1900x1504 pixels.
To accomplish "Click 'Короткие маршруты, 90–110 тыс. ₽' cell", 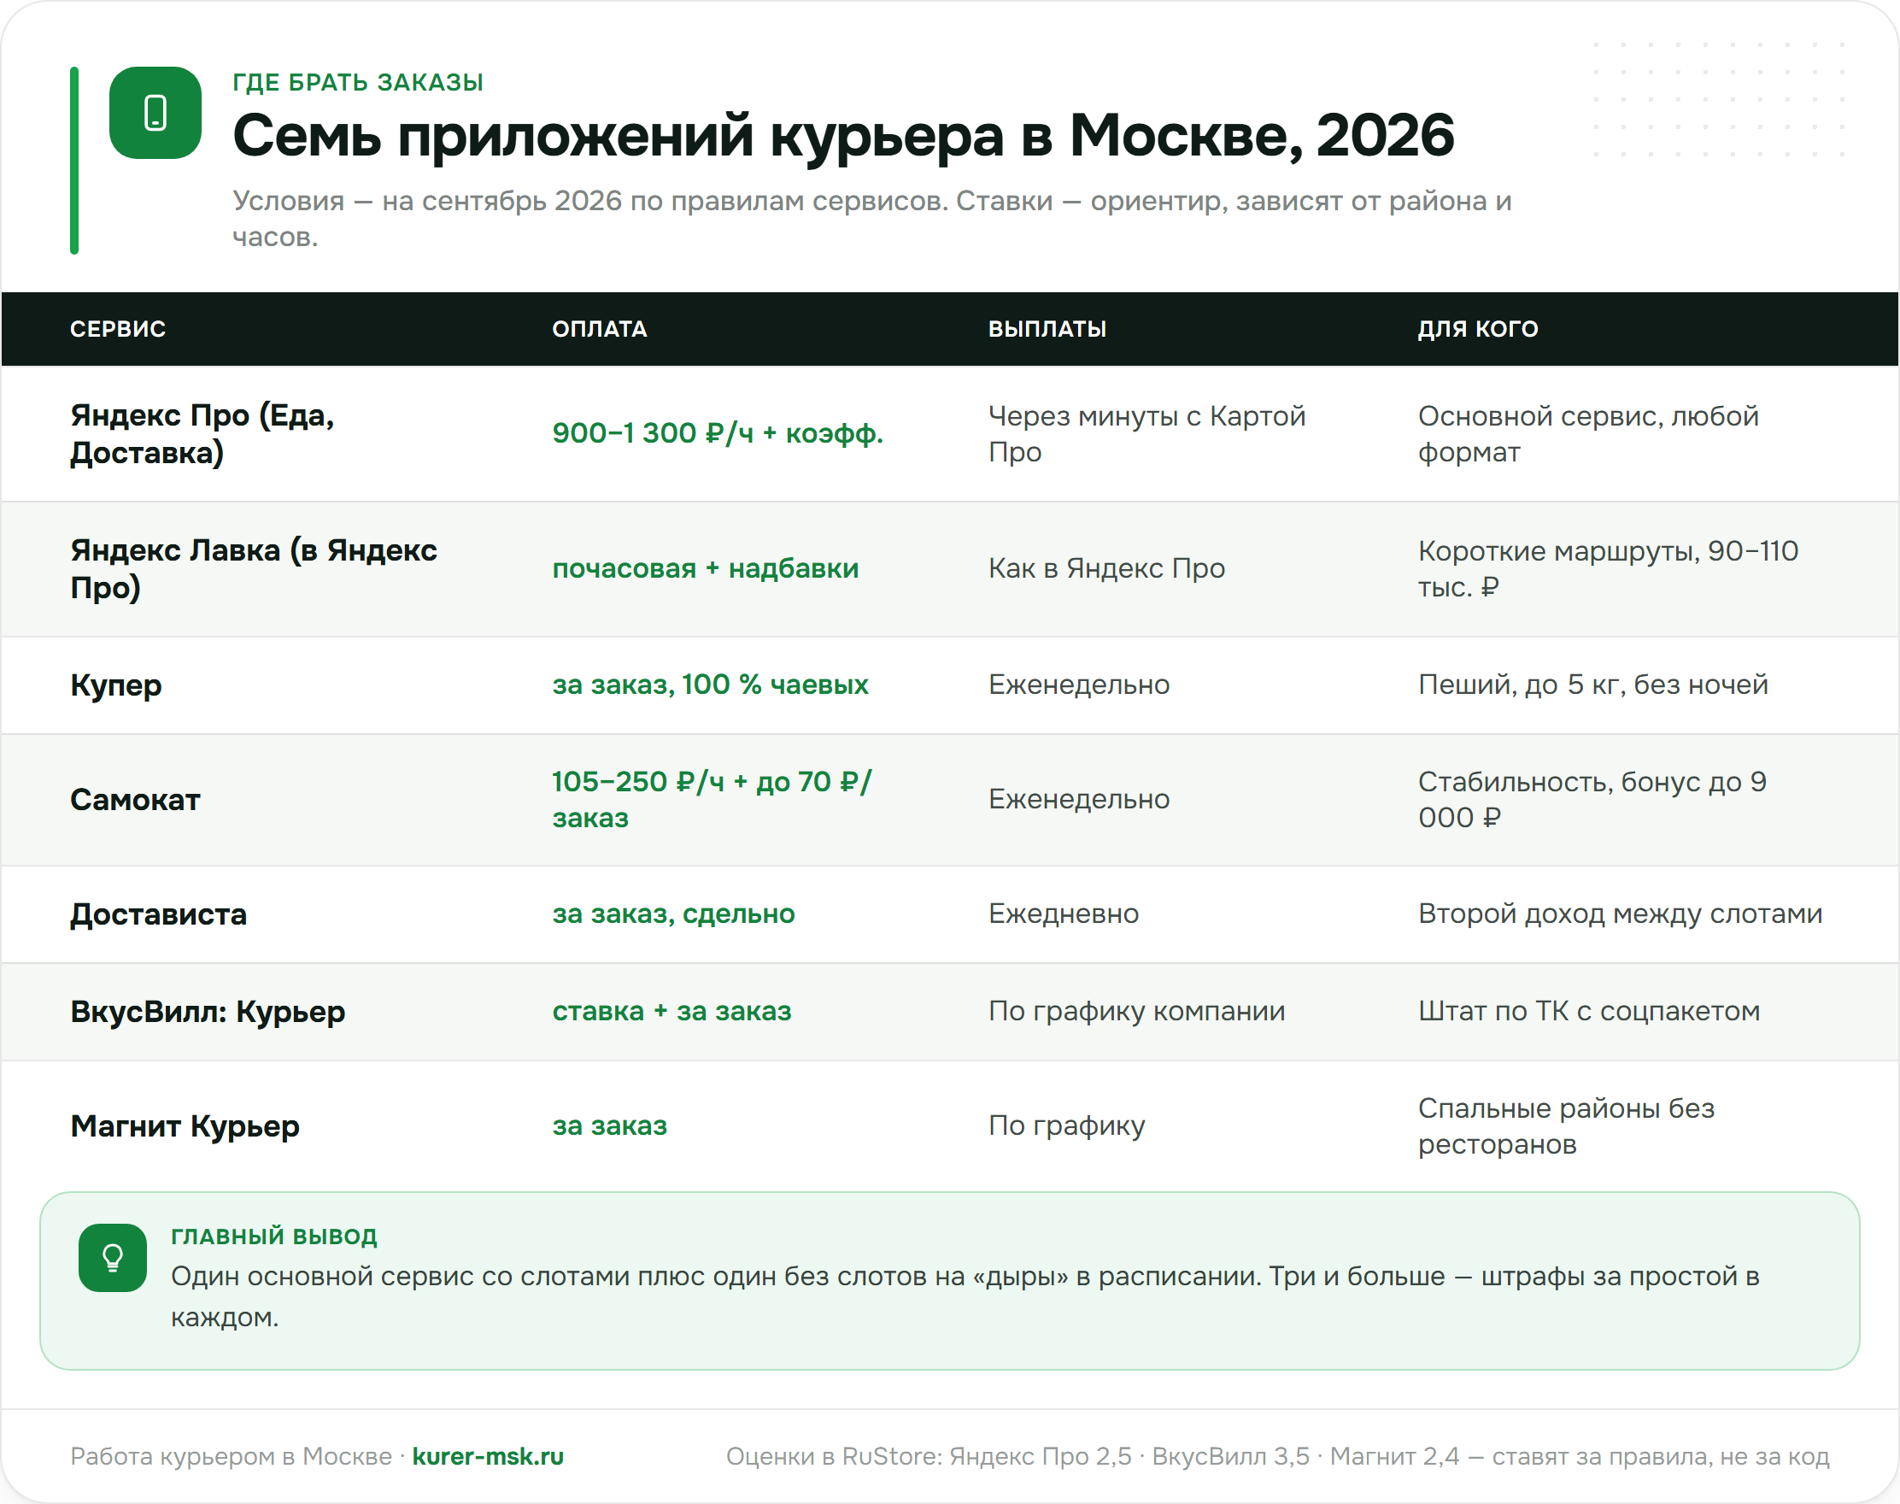I will point(1608,568).
